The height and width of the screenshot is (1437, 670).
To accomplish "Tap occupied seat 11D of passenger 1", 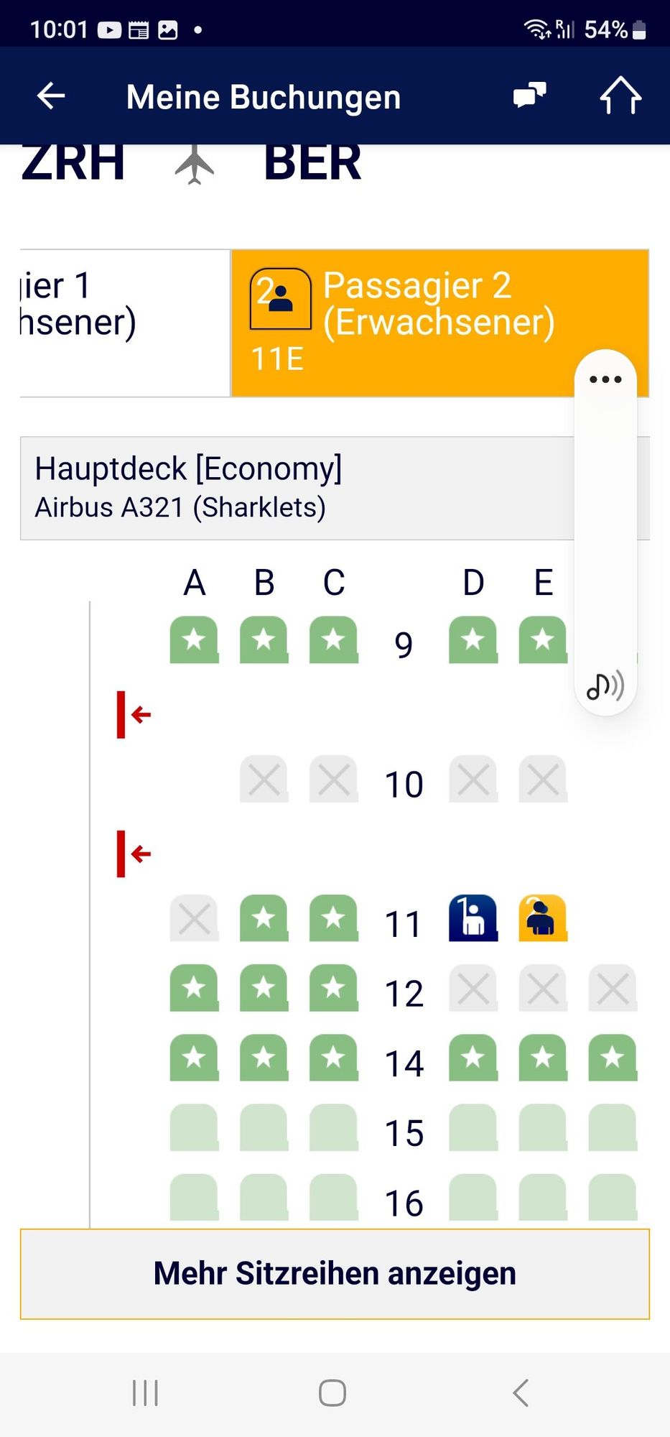I will [x=473, y=918].
